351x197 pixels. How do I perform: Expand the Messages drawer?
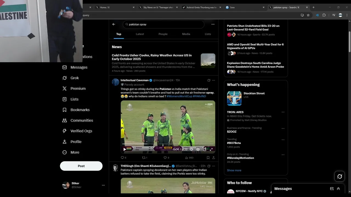click(338, 189)
